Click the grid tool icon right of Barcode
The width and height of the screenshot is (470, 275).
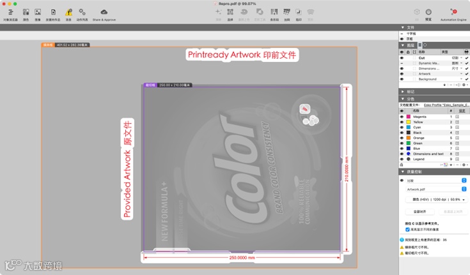[287, 12]
